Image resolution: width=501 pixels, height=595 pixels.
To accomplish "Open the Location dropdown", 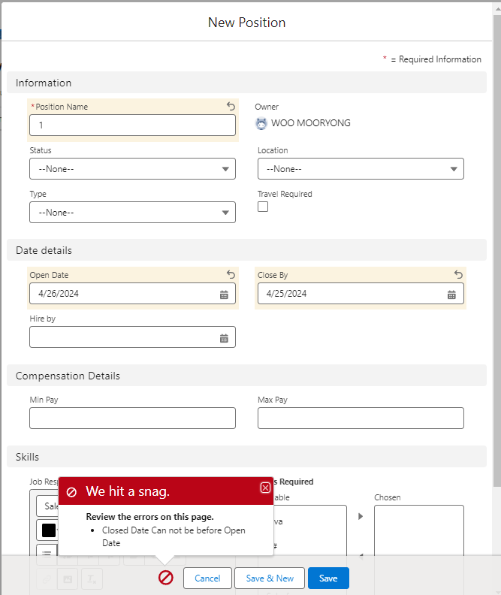I will point(361,169).
